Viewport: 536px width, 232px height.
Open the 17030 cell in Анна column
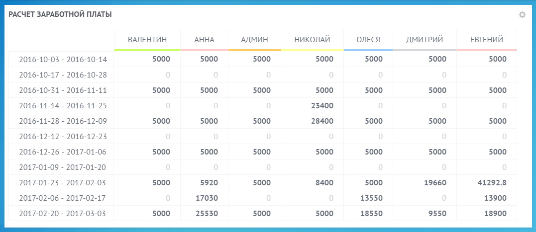point(207,198)
